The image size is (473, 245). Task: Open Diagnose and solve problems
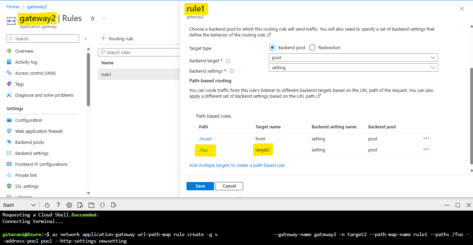44,95
